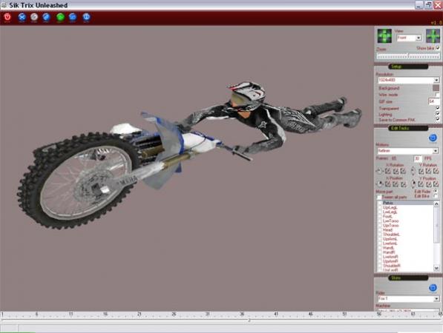Image resolution: width=443 pixels, height=333 pixels.
Task: Click frame 1 on the timeline ruler
Action: point(2,314)
